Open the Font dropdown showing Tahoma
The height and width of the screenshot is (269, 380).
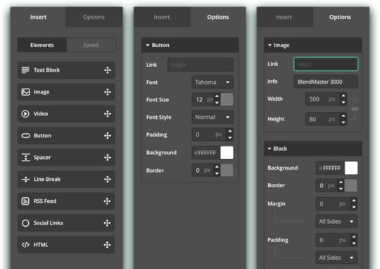pos(213,82)
